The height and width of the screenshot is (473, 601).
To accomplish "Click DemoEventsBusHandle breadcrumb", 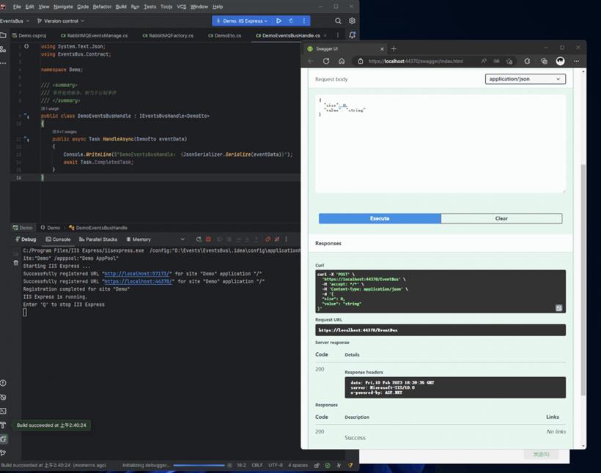I will (98, 228).
